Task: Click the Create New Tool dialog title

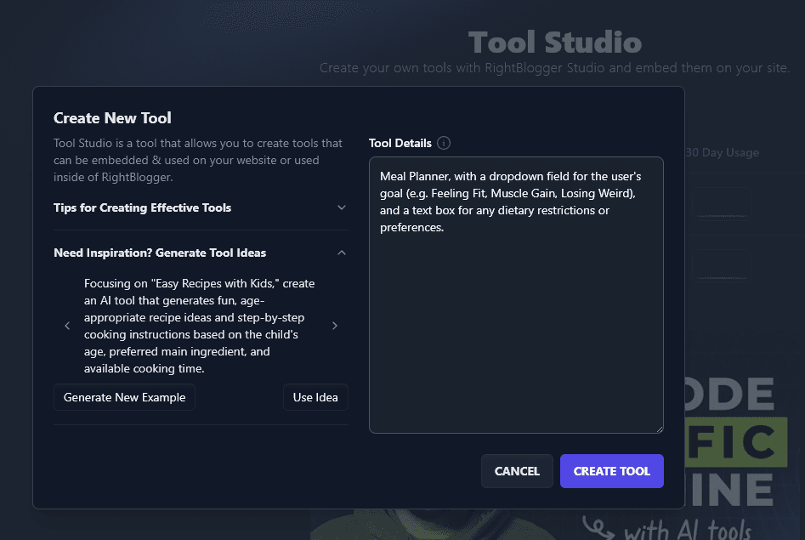Action: point(113,117)
